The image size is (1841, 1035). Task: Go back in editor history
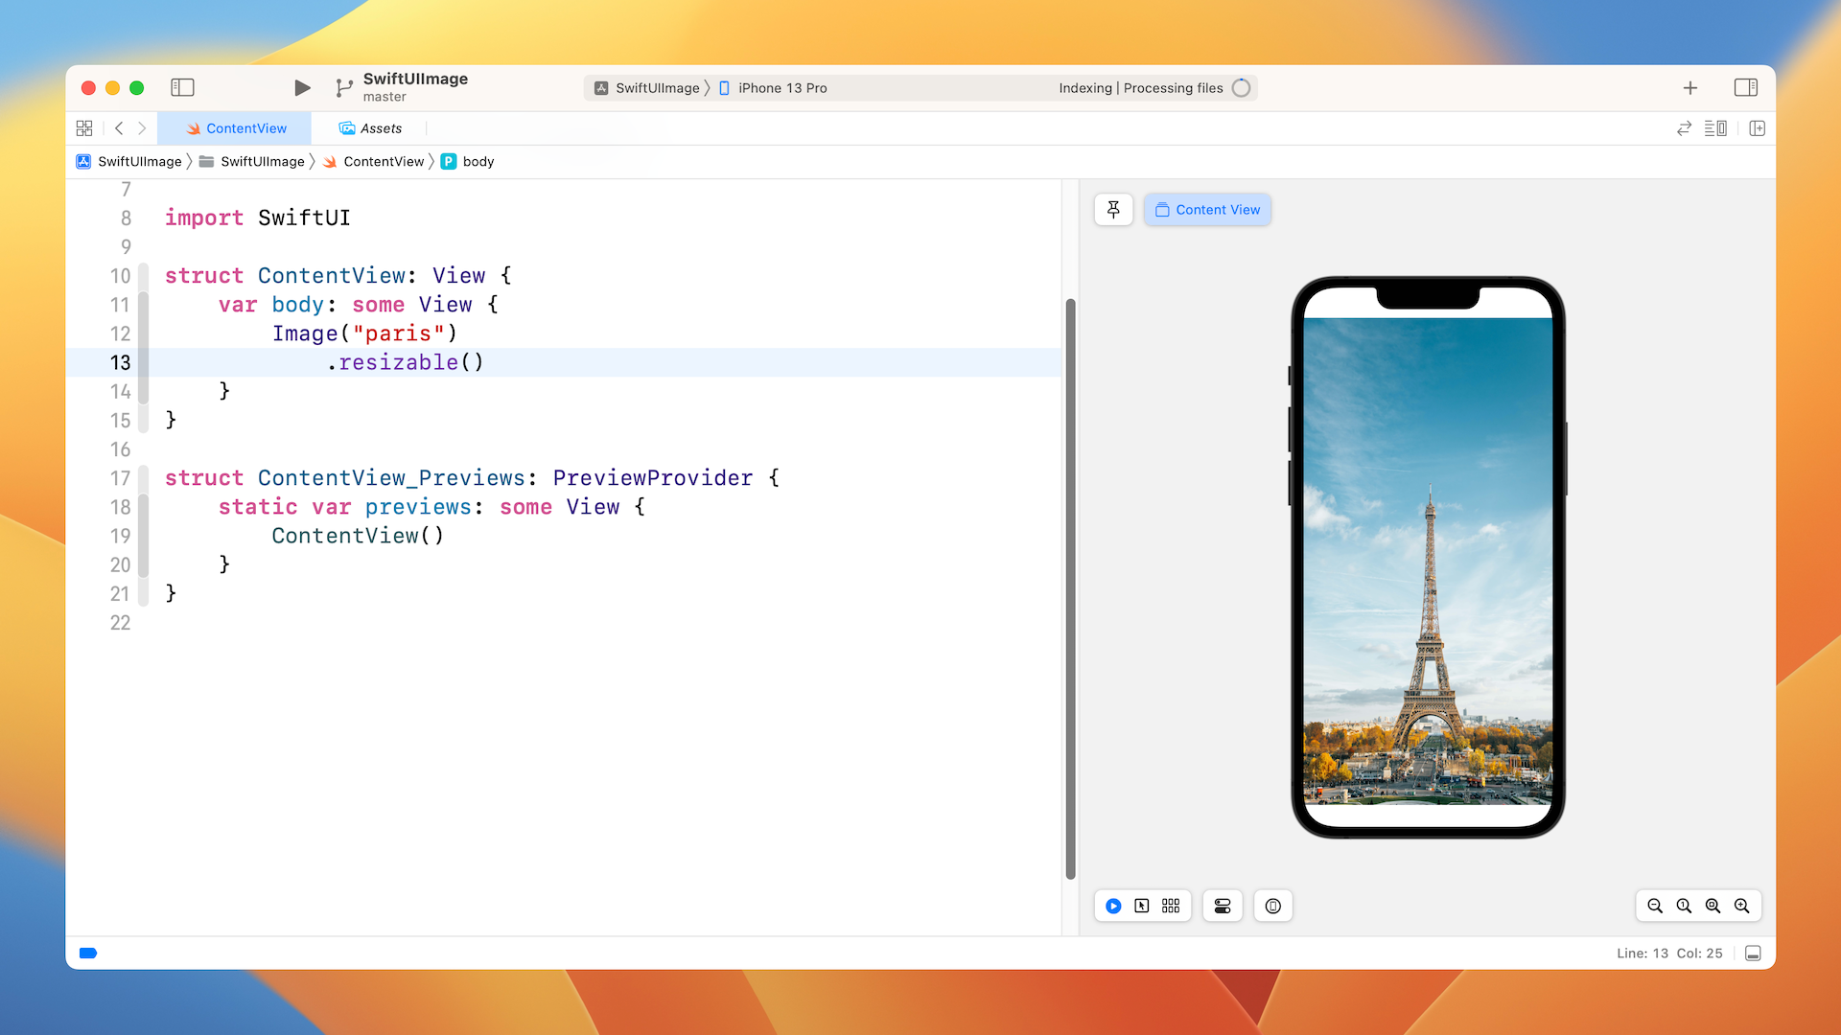(119, 128)
